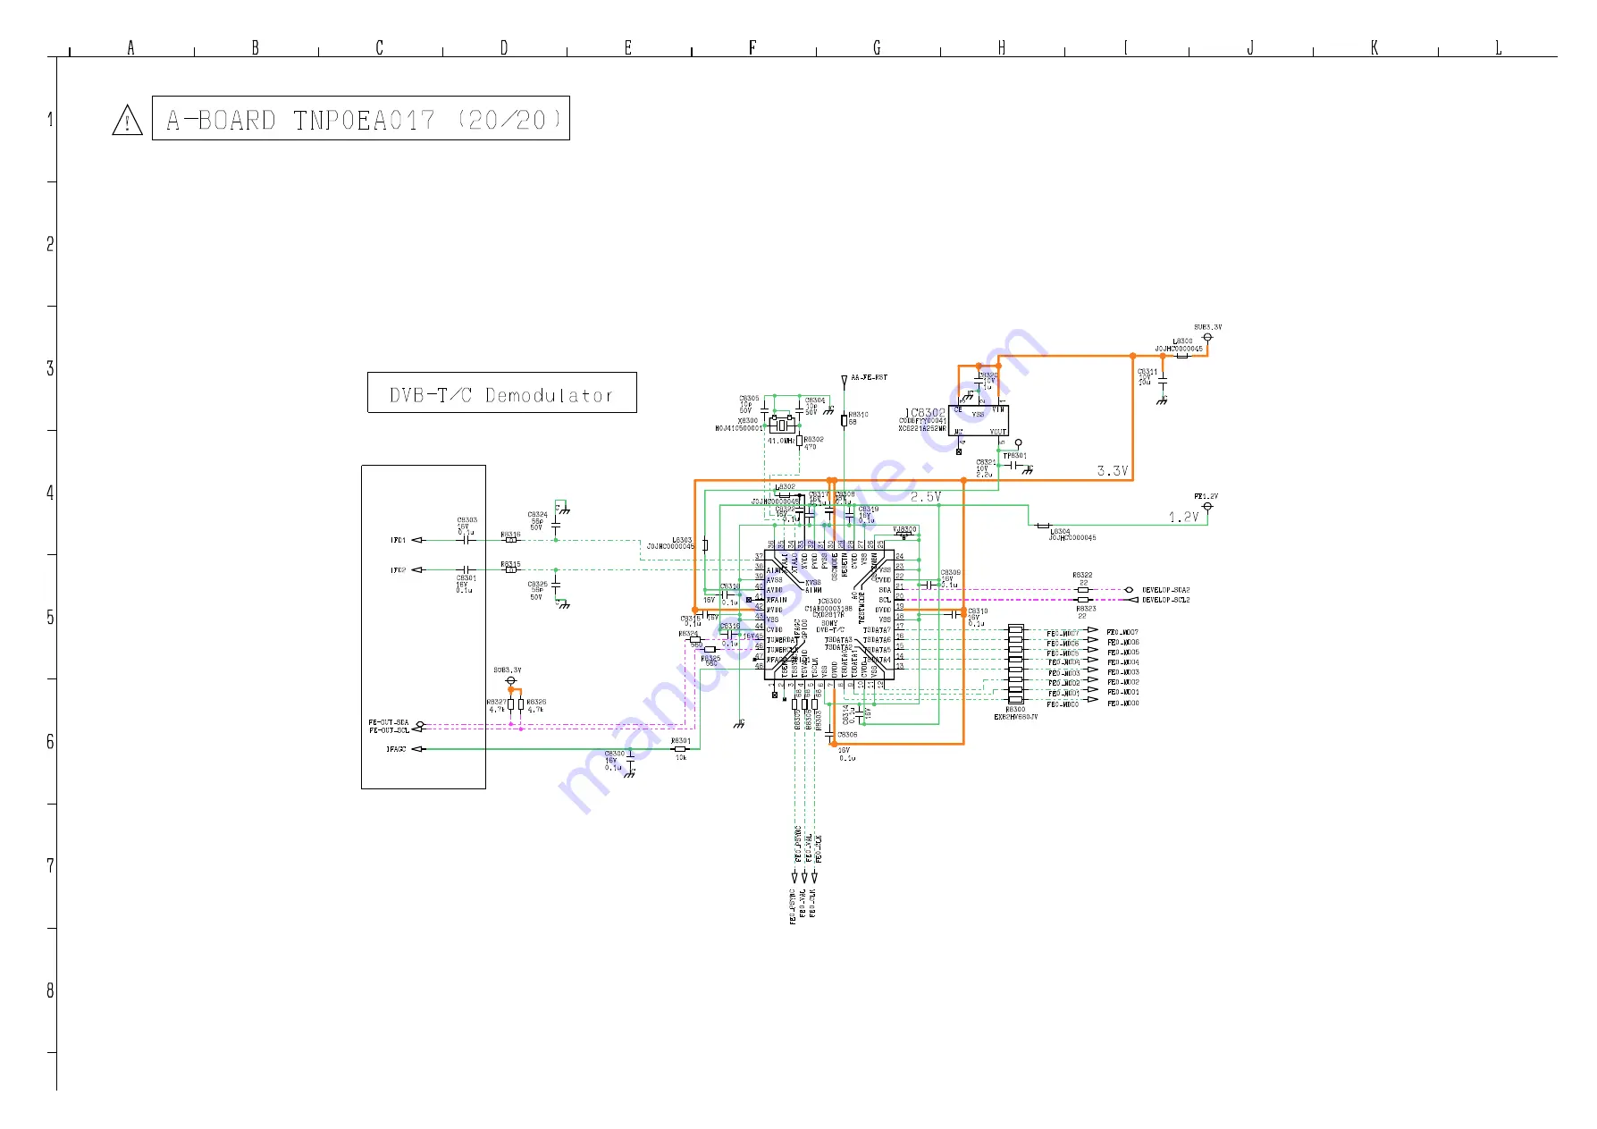Click the 'A-BOARD TNP0EA017 (20/20)' title box
Viewport: 1597px width, 1129px height.
pos(361,118)
